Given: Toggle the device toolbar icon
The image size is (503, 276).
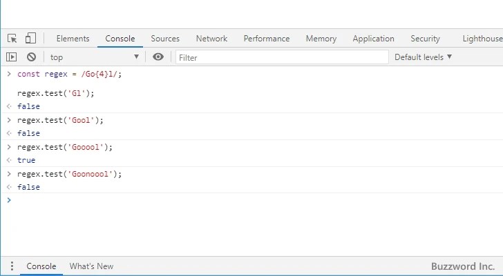Looking at the screenshot, I should (30, 39).
